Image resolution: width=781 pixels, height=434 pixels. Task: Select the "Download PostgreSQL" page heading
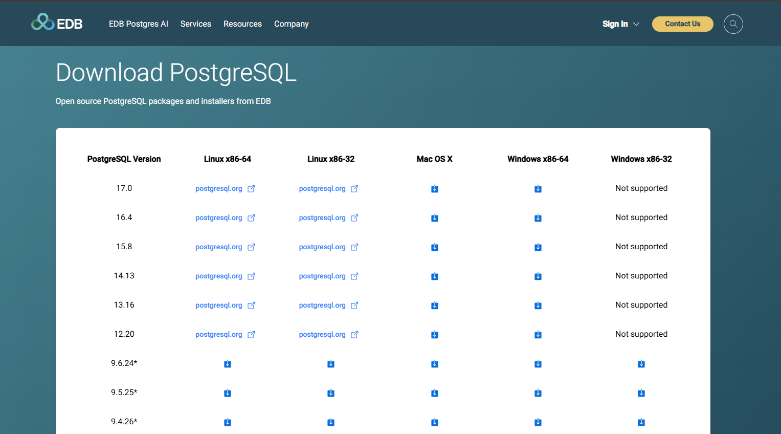click(x=176, y=73)
